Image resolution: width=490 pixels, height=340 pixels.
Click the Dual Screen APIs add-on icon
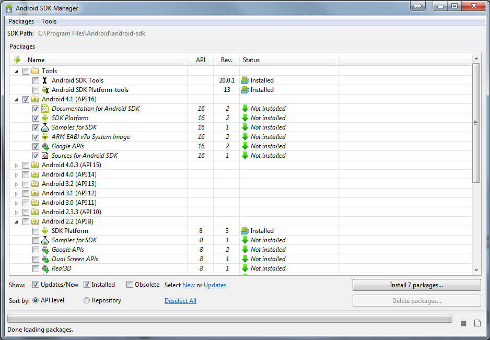pyautogui.click(x=45, y=259)
